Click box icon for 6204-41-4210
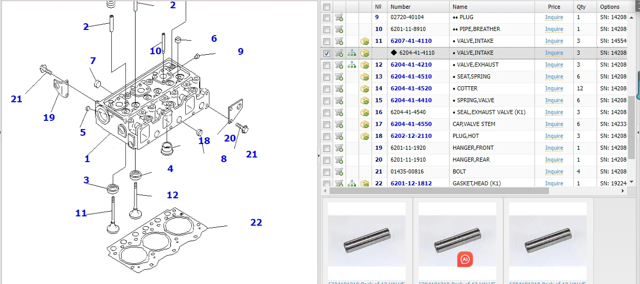 [365, 65]
